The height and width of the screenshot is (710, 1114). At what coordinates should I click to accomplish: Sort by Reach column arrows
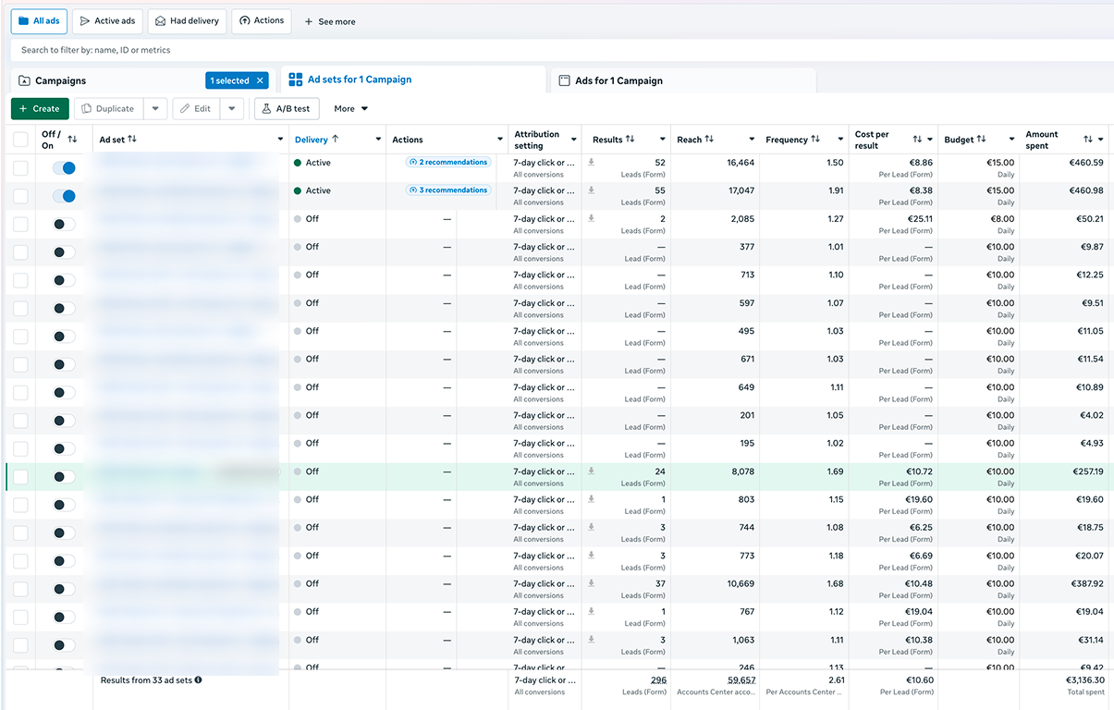point(709,140)
